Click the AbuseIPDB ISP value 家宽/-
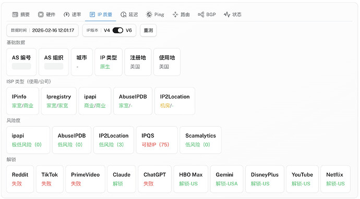 click(x=126, y=106)
